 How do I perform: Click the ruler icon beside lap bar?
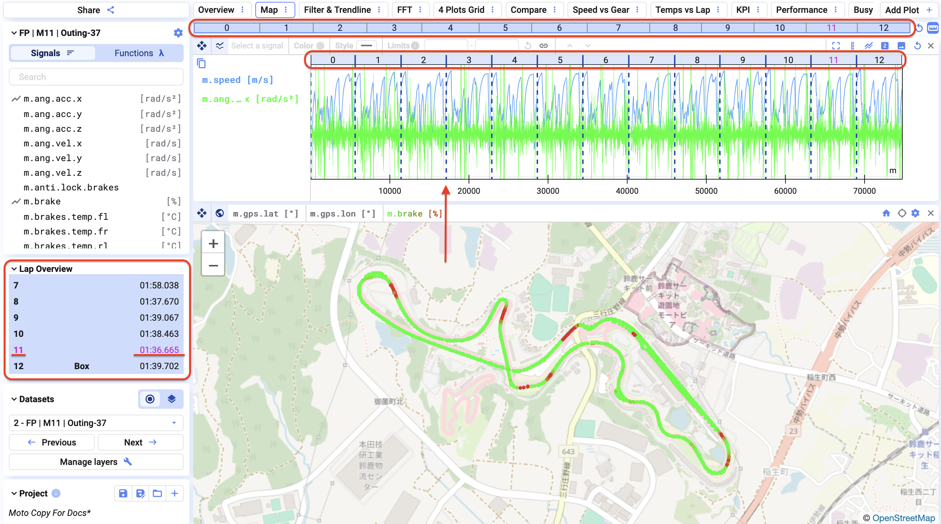933,28
